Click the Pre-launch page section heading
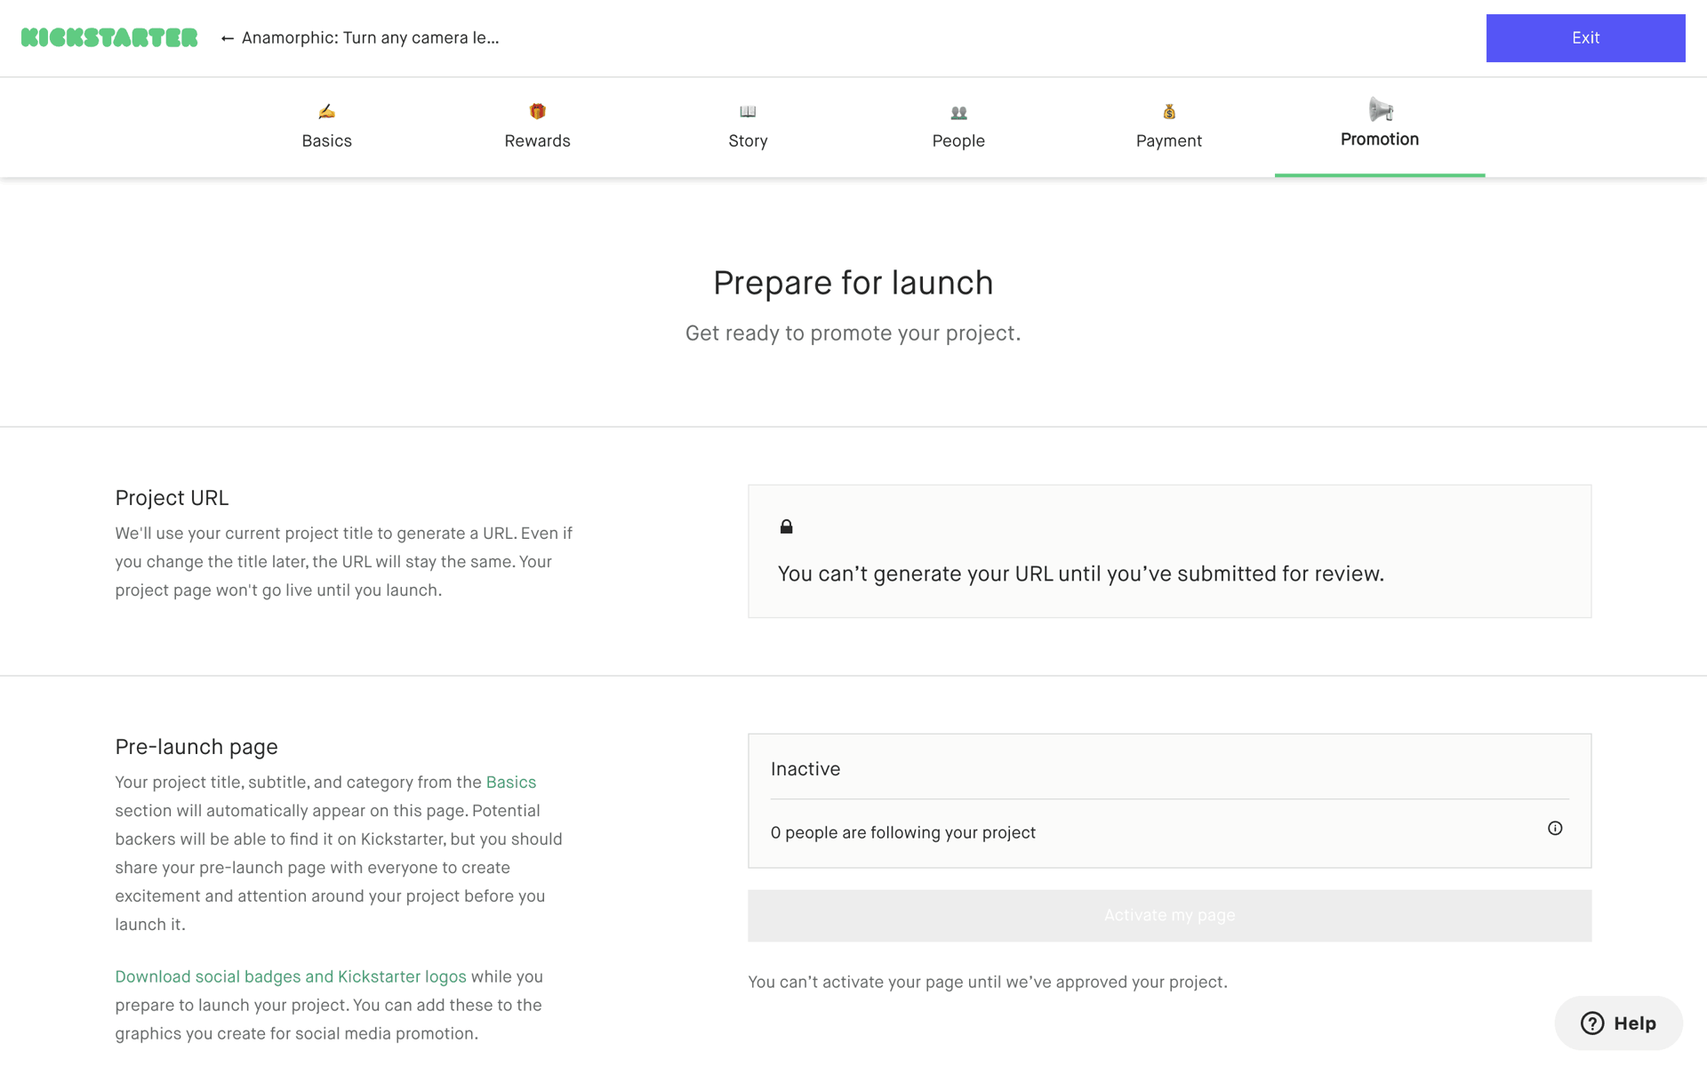 click(x=196, y=747)
